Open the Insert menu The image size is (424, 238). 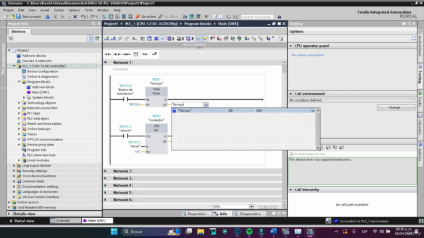coord(44,11)
